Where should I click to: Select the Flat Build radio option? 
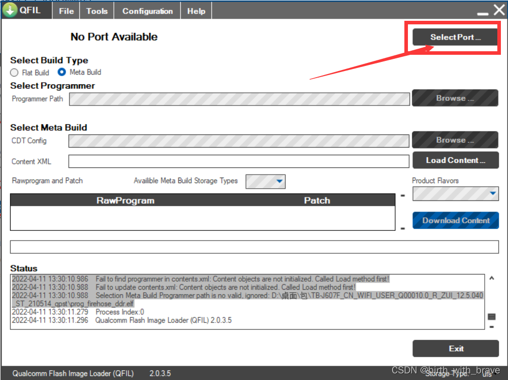pyautogui.click(x=29, y=73)
